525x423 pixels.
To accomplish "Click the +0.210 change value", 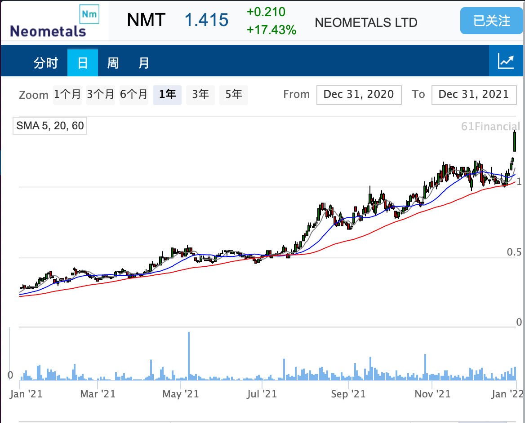I will click(x=266, y=12).
